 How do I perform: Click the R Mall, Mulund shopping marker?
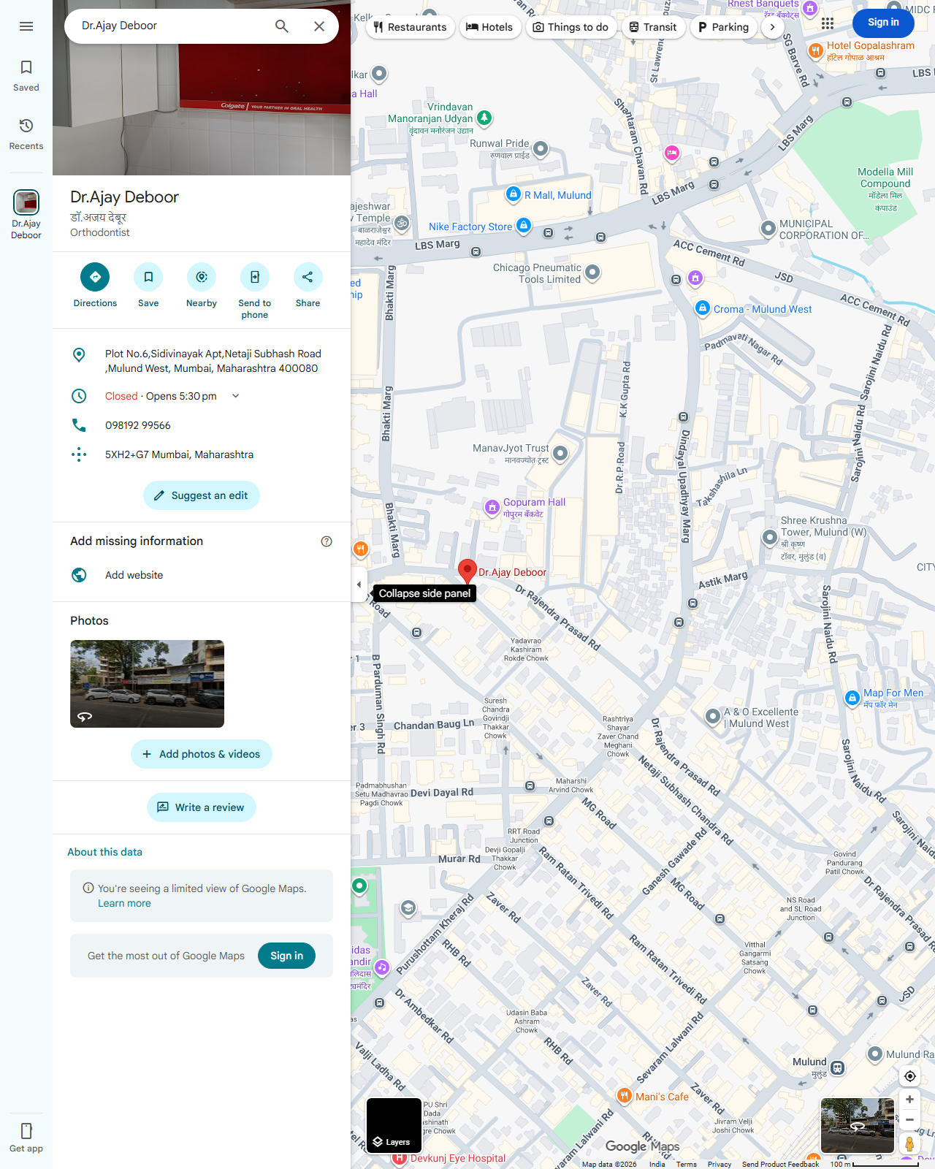point(514,194)
